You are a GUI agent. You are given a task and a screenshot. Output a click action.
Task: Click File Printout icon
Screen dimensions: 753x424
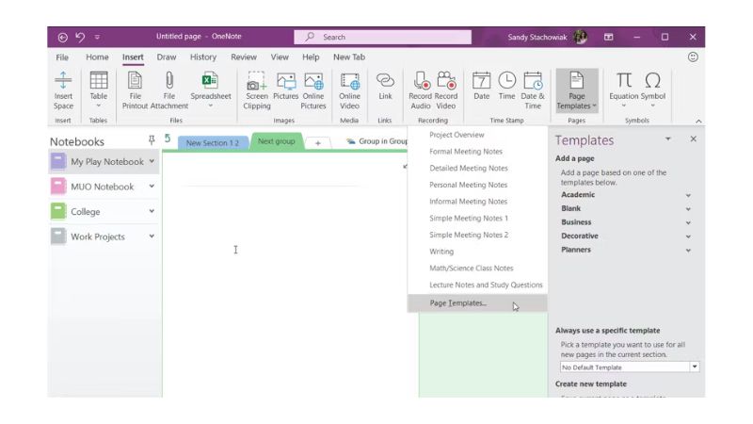tap(135, 80)
